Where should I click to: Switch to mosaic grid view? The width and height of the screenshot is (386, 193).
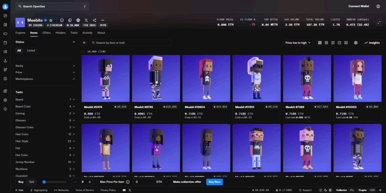tap(333, 43)
